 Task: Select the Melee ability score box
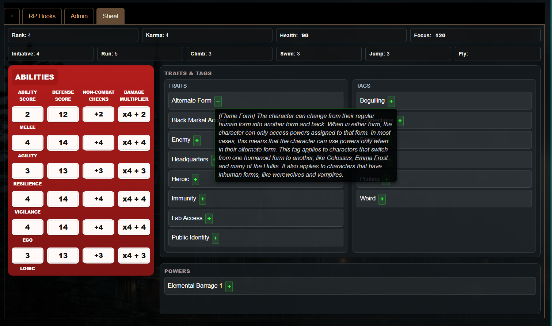pos(27,114)
